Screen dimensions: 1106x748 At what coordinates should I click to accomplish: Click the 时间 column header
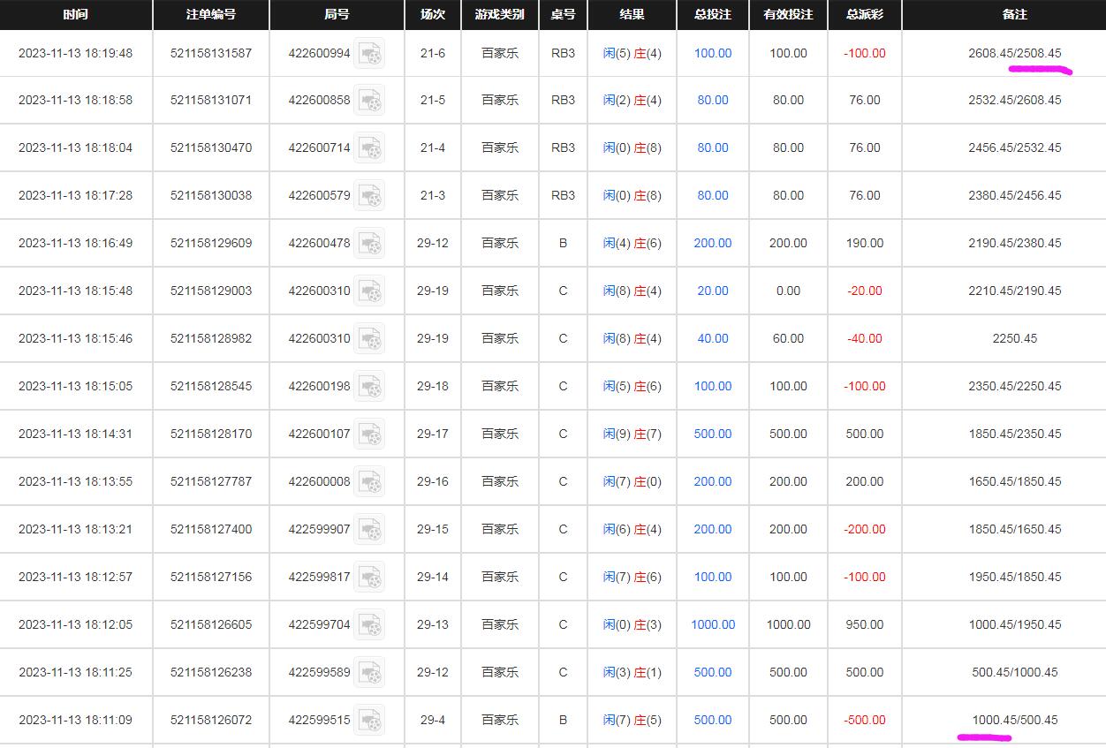(76, 15)
